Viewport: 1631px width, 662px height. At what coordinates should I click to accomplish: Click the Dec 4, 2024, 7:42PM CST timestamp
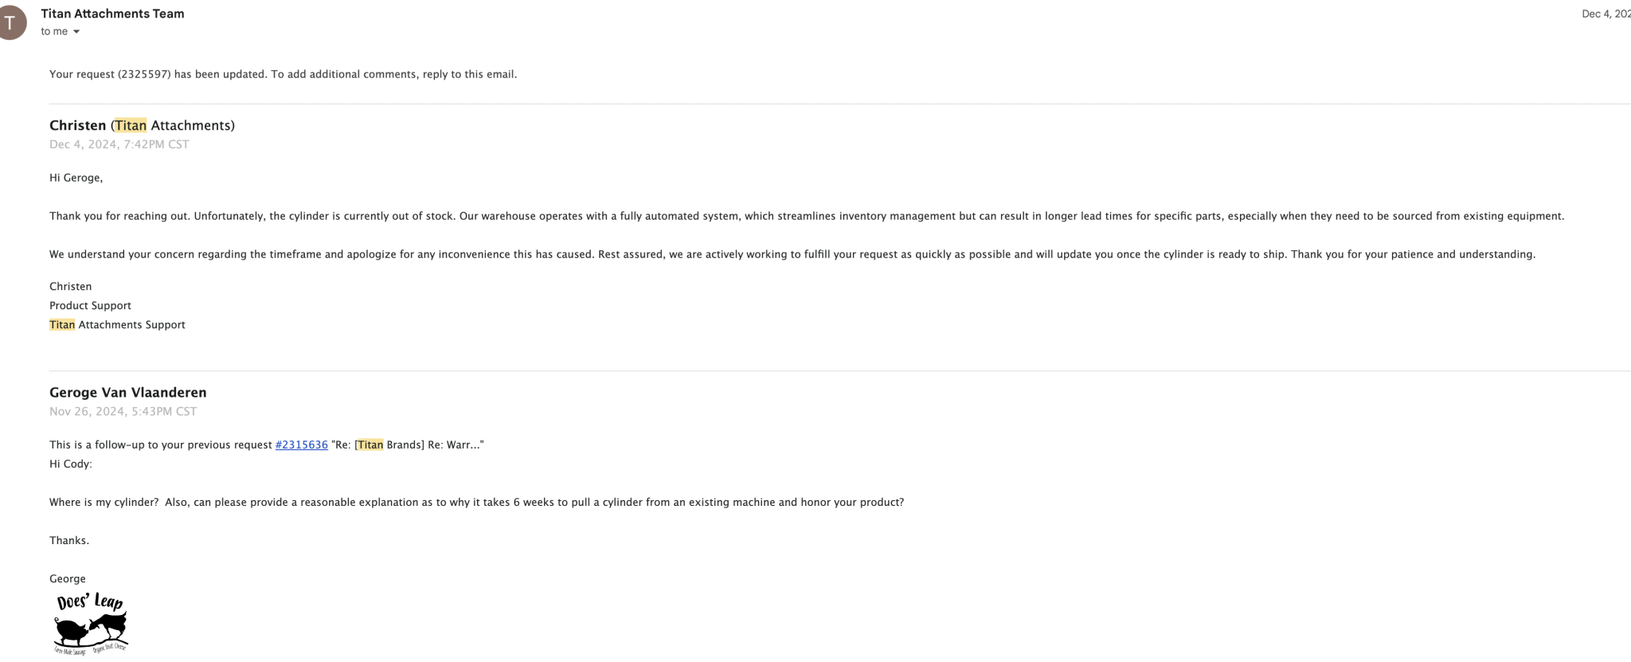(x=119, y=144)
